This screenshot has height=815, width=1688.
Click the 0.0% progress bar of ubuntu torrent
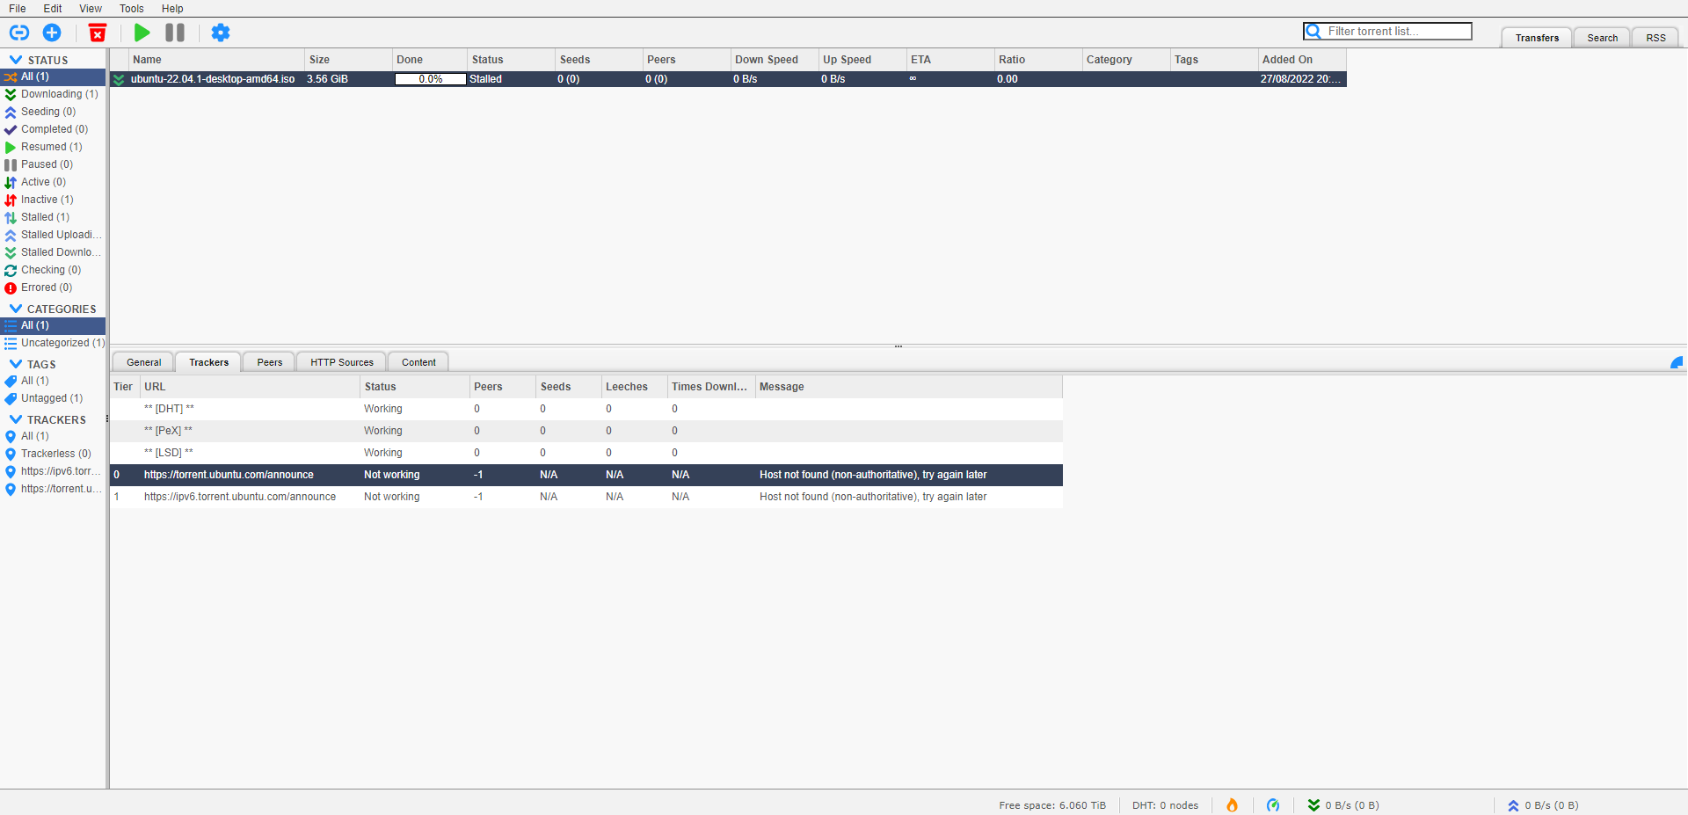pos(430,79)
